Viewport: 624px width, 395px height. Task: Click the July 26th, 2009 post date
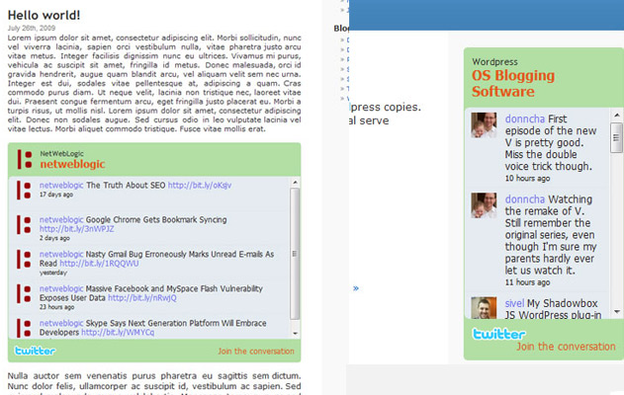32,29
